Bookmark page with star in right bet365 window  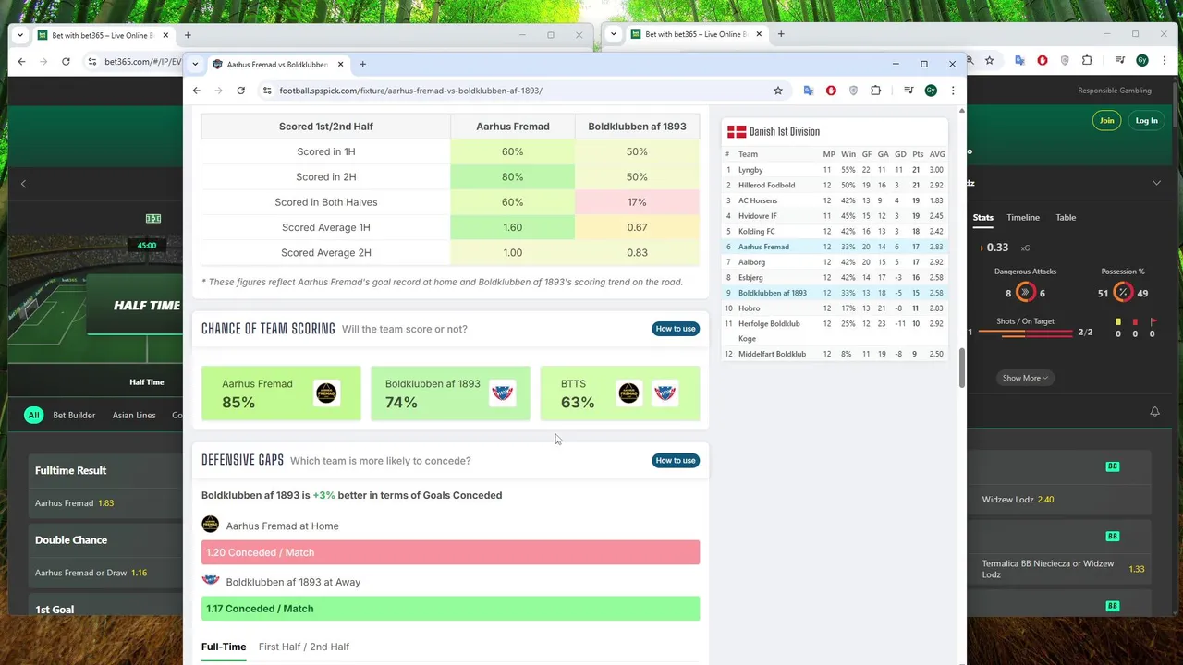pyautogui.click(x=989, y=60)
